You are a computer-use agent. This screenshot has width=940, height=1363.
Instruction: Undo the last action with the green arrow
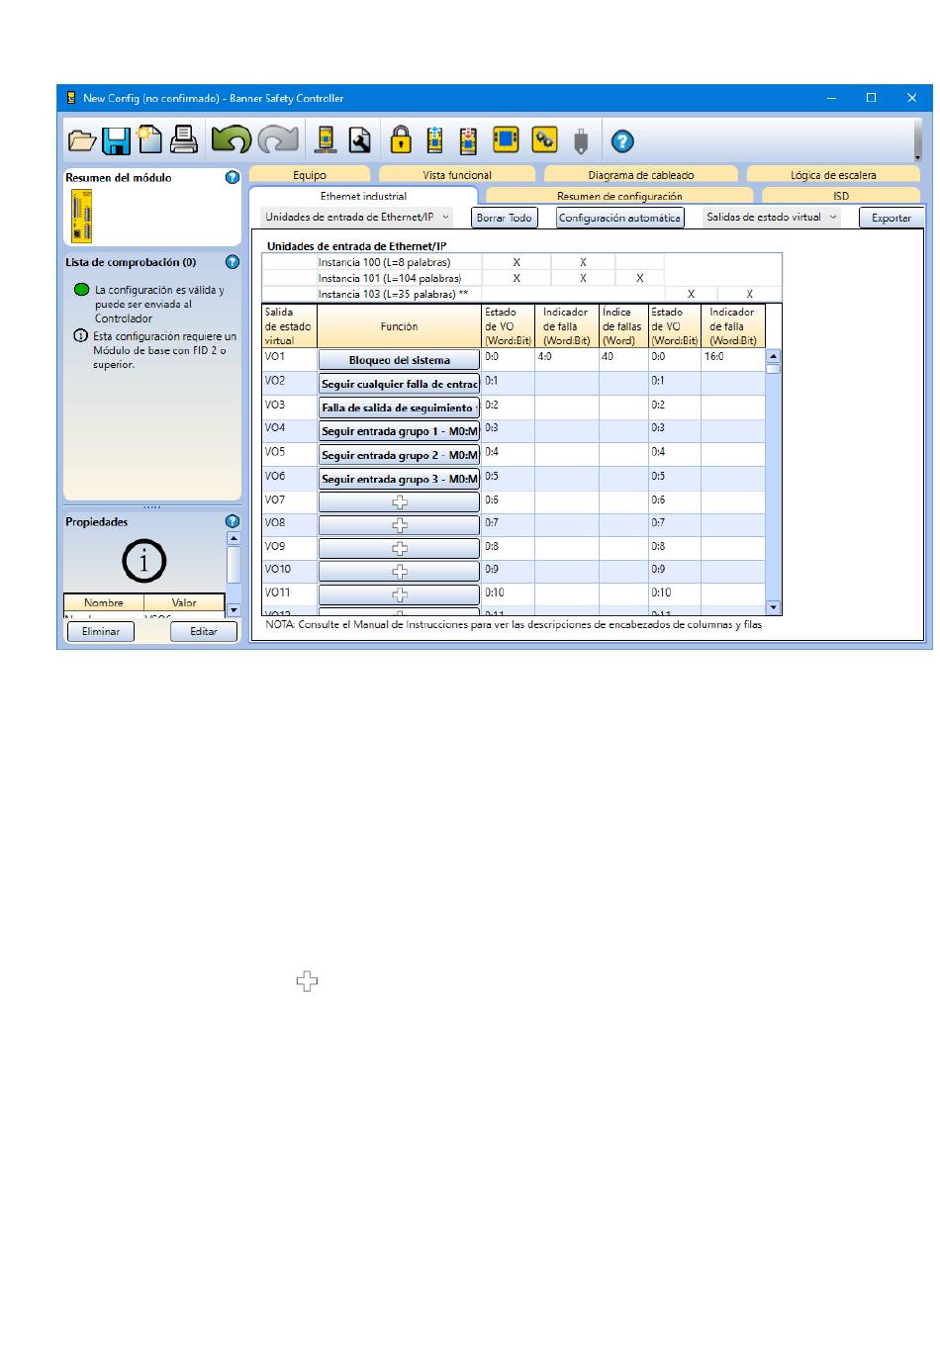click(232, 139)
